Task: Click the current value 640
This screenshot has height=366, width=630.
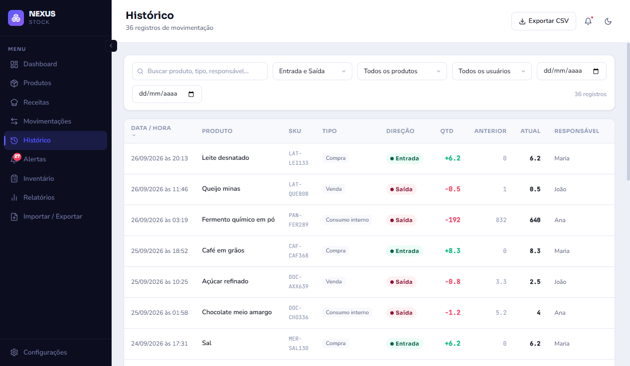Action: click(535, 220)
